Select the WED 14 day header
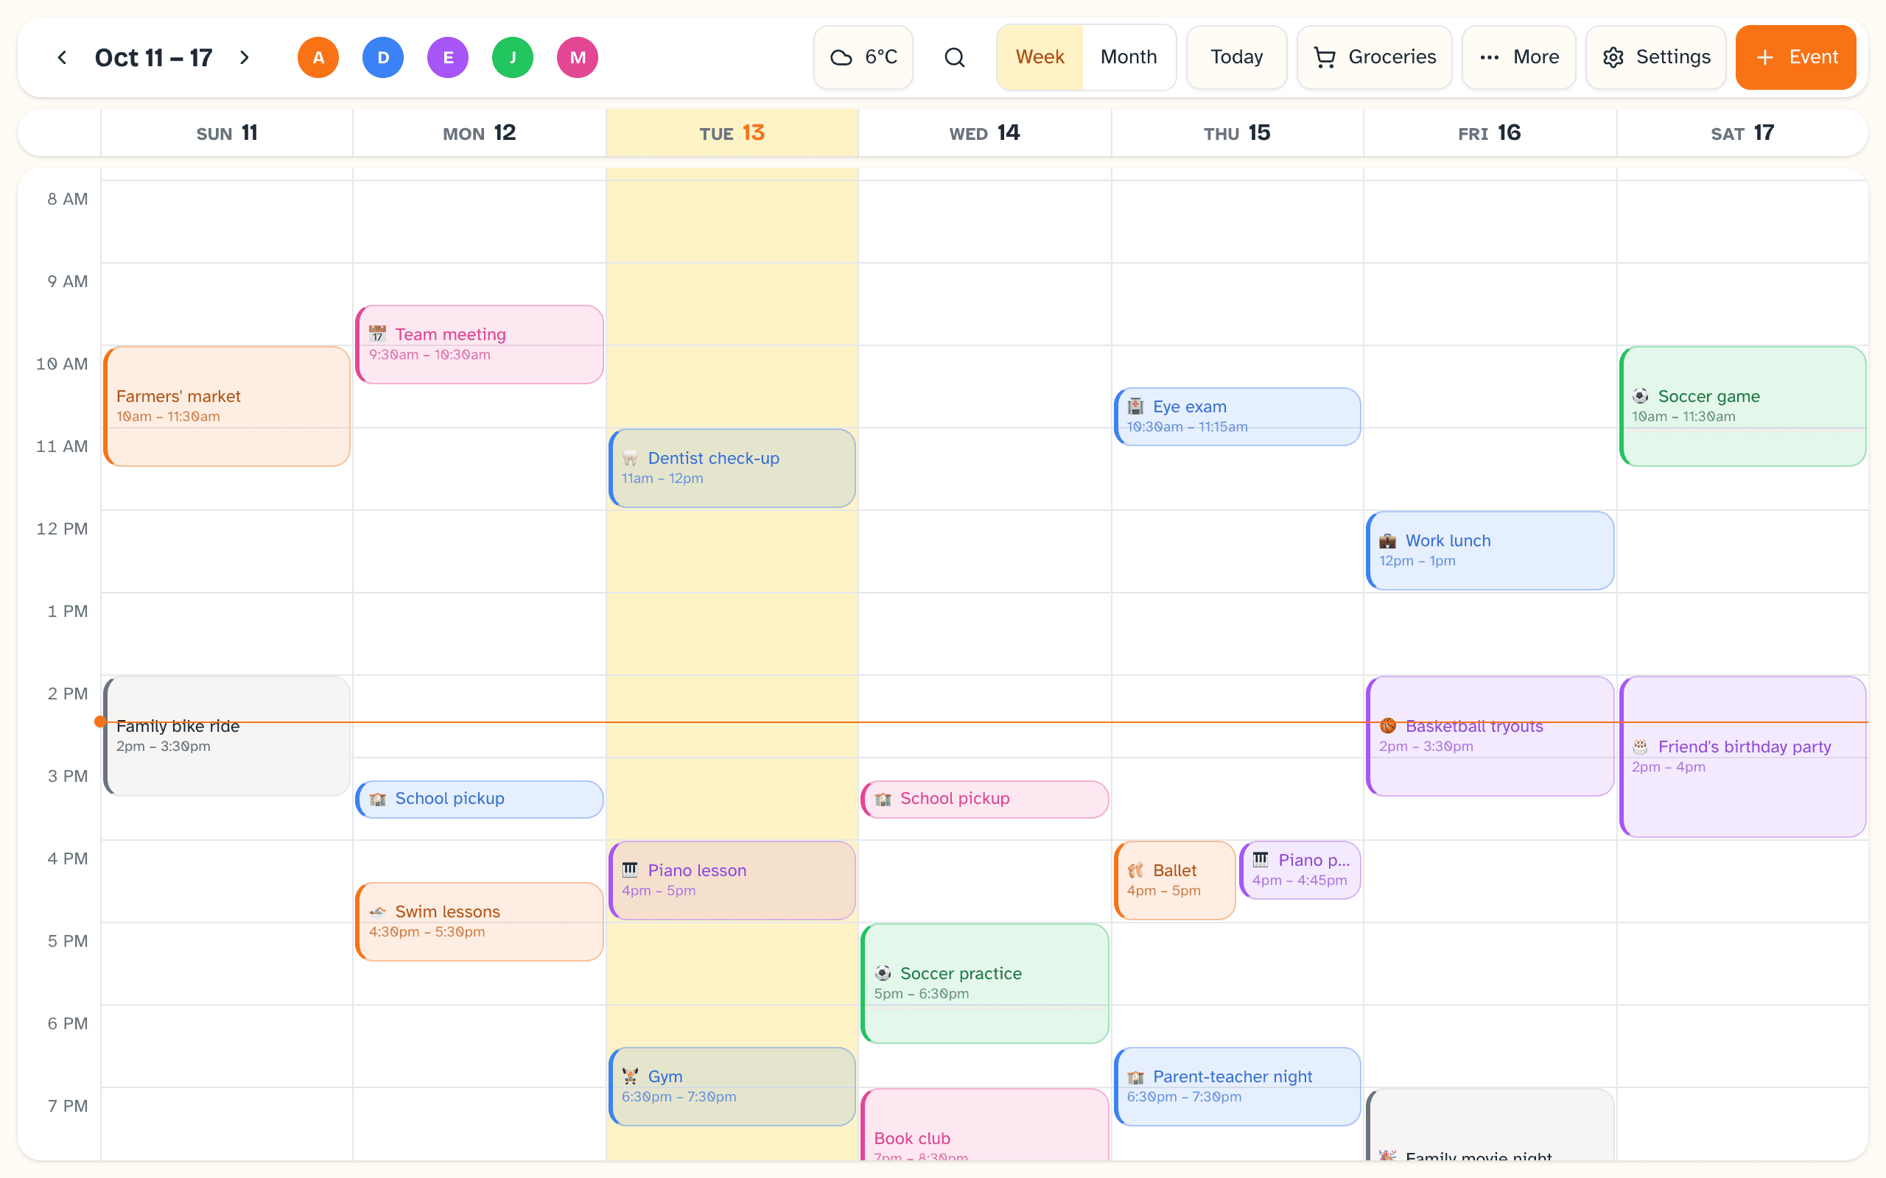This screenshot has width=1886, height=1178. pyautogui.click(x=984, y=133)
